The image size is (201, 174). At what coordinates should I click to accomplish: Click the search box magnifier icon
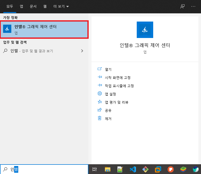pyautogui.click(x=5, y=169)
